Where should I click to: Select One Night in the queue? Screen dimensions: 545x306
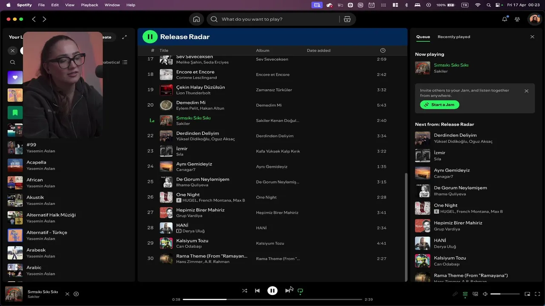474,208
